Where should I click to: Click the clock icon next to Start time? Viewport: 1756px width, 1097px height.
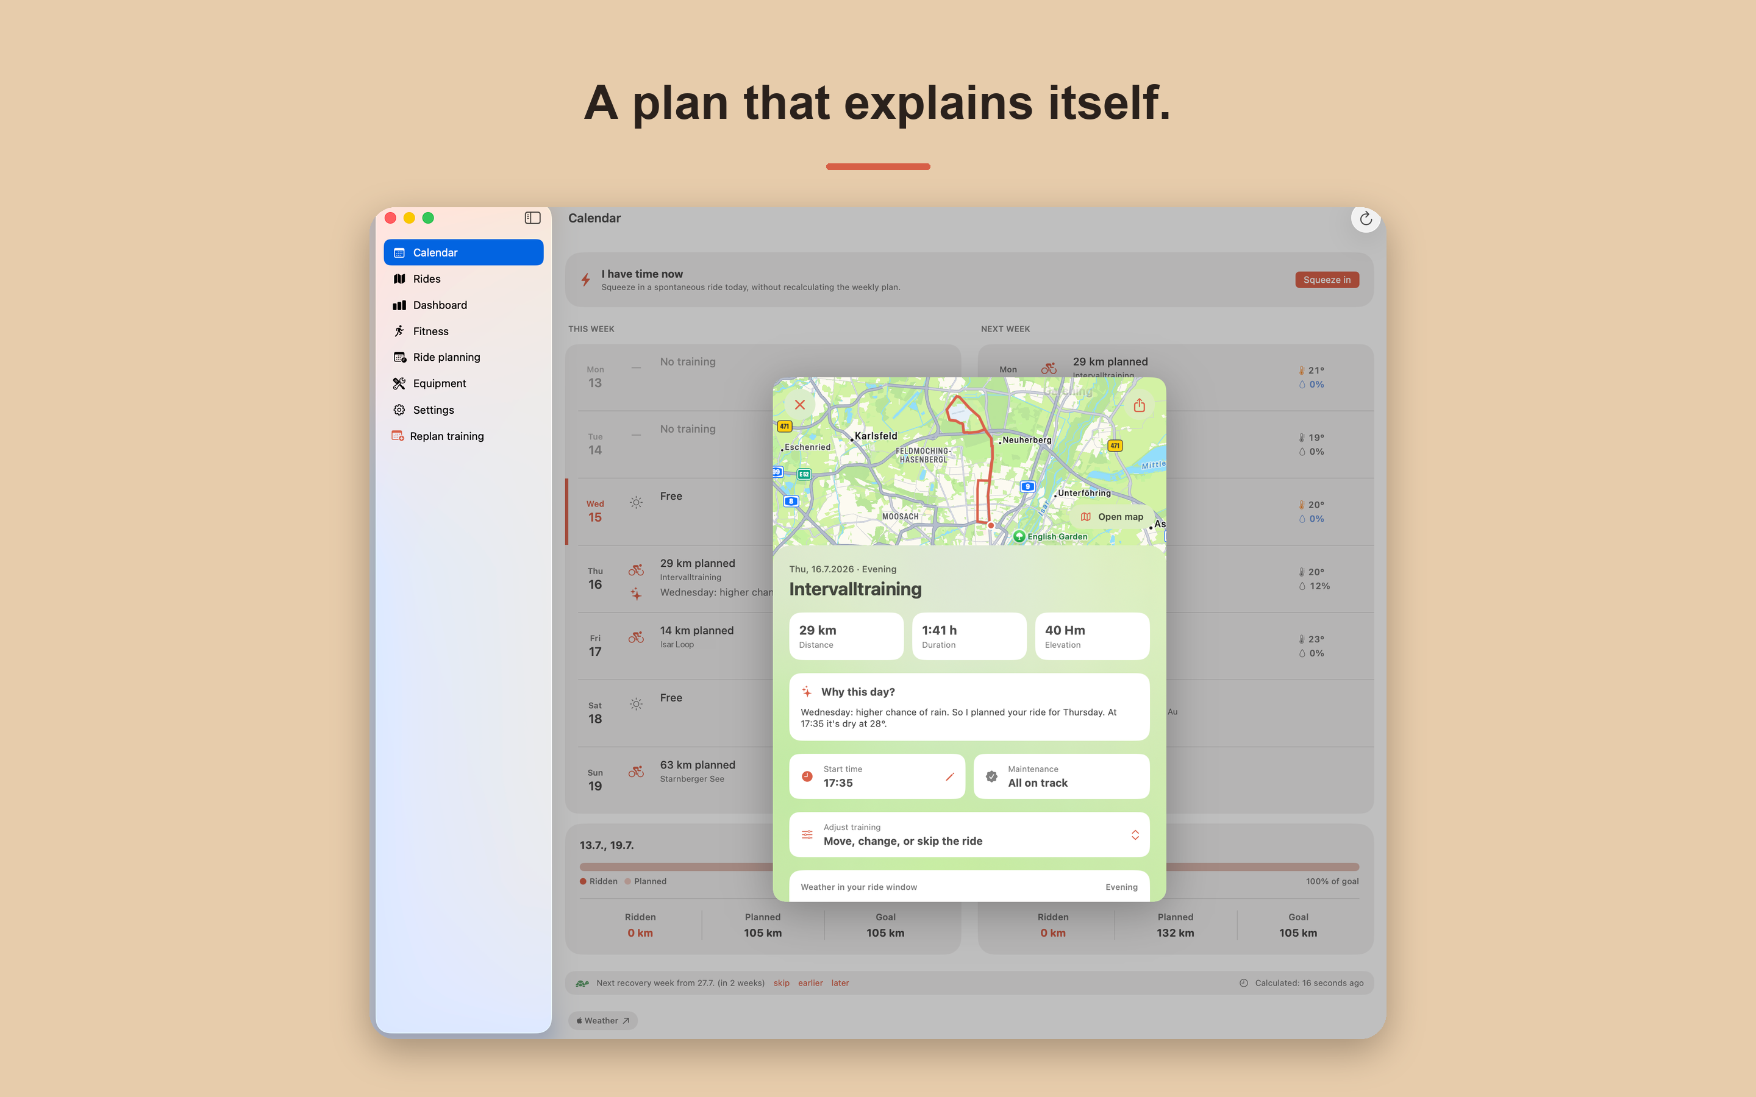807,776
